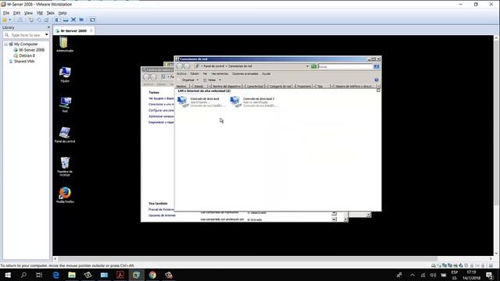
Task: Click the Estado column header
Action: (x=200, y=87)
